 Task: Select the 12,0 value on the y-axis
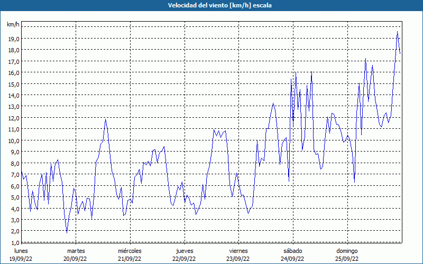click(x=14, y=118)
